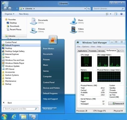Screen dimensions: 127x120
Task: Open Store from Start menu
Action: point(21,57)
